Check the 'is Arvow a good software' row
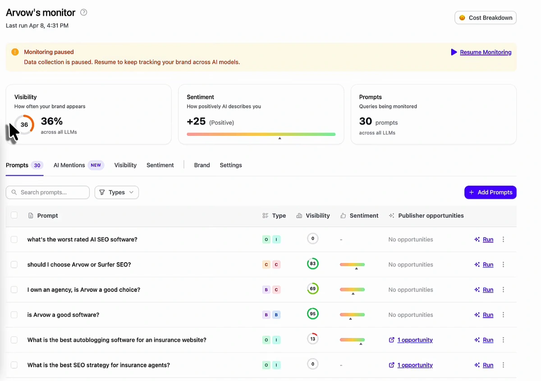The image size is (541, 381). click(x=14, y=315)
